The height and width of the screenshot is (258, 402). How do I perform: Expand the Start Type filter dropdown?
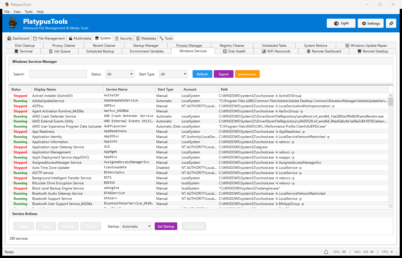pos(173,74)
